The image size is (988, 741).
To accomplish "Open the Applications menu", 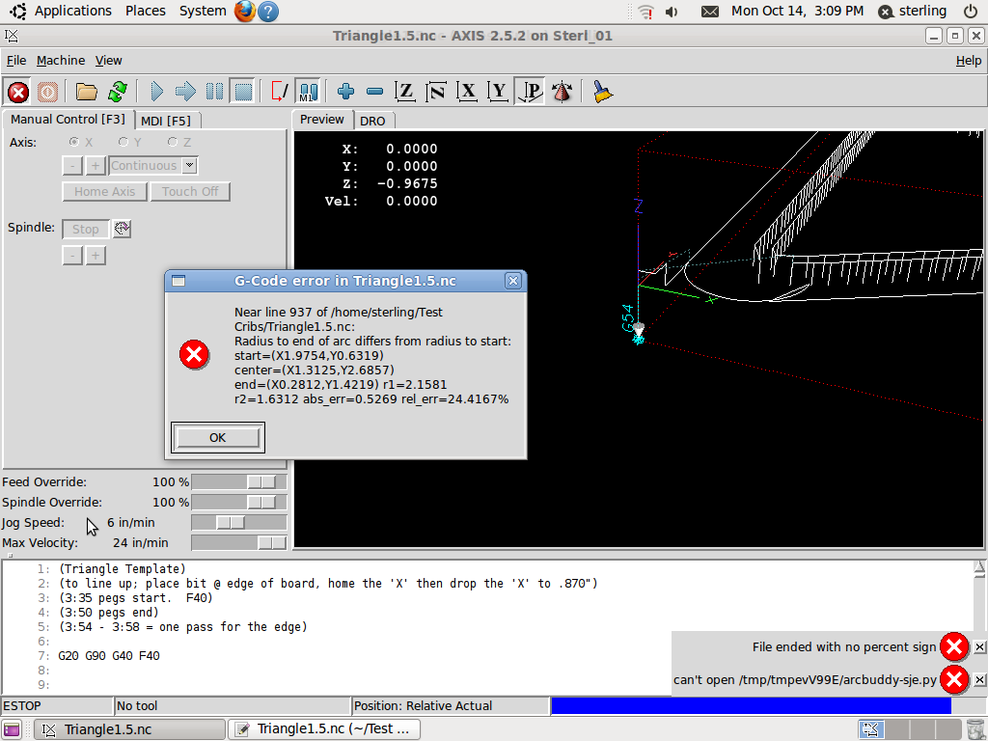I will (72, 11).
